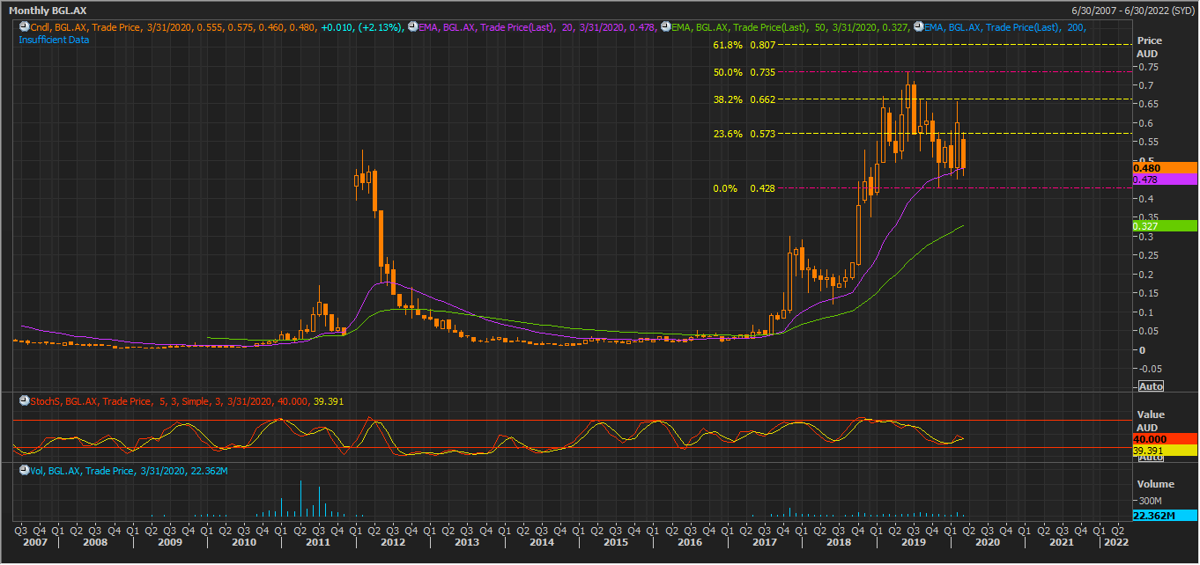The width and height of the screenshot is (1200, 565).
Task: Select the 61.8% 0.807 Fibonacci label
Action: [744, 45]
